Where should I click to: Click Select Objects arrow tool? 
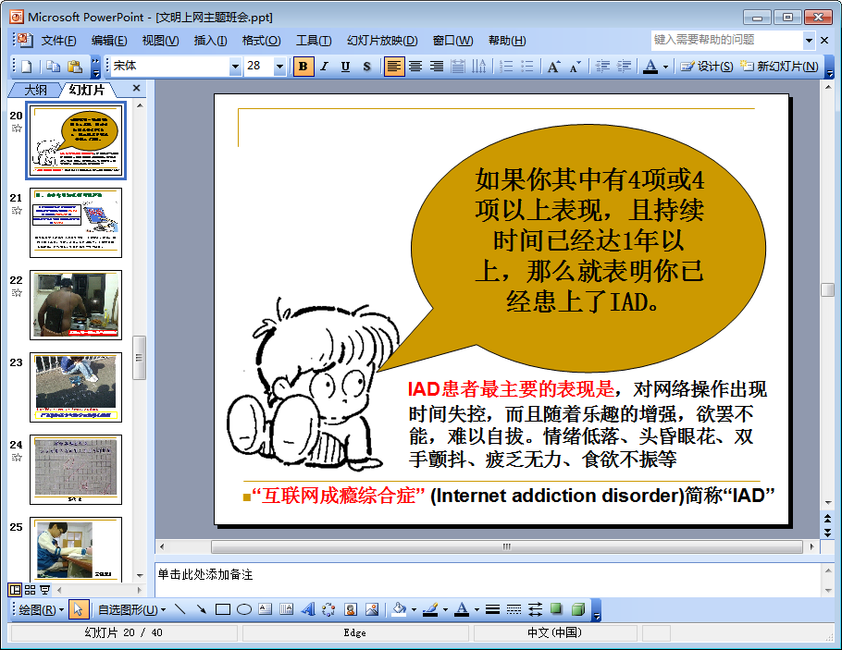pos(79,609)
